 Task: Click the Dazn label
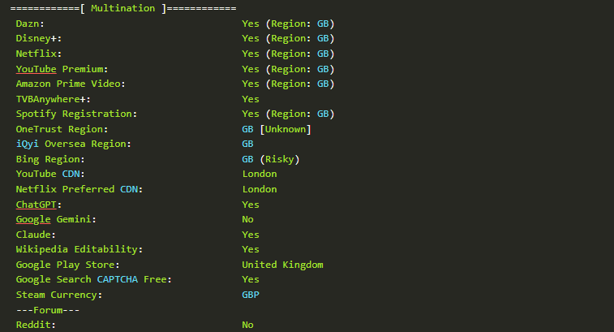(x=30, y=24)
